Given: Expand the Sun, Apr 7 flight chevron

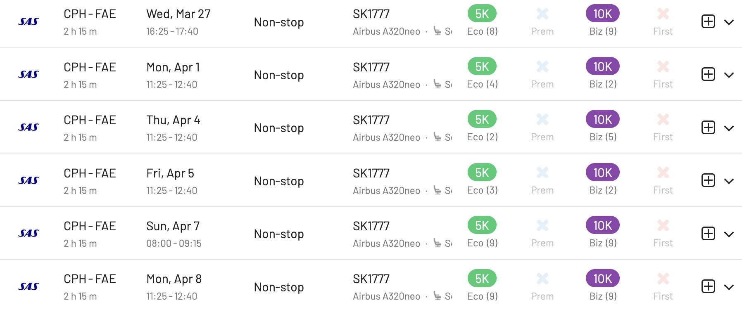Looking at the screenshot, I should [x=729, y=234].
